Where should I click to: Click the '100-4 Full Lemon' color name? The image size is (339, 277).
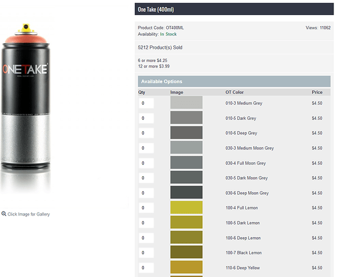242,208
